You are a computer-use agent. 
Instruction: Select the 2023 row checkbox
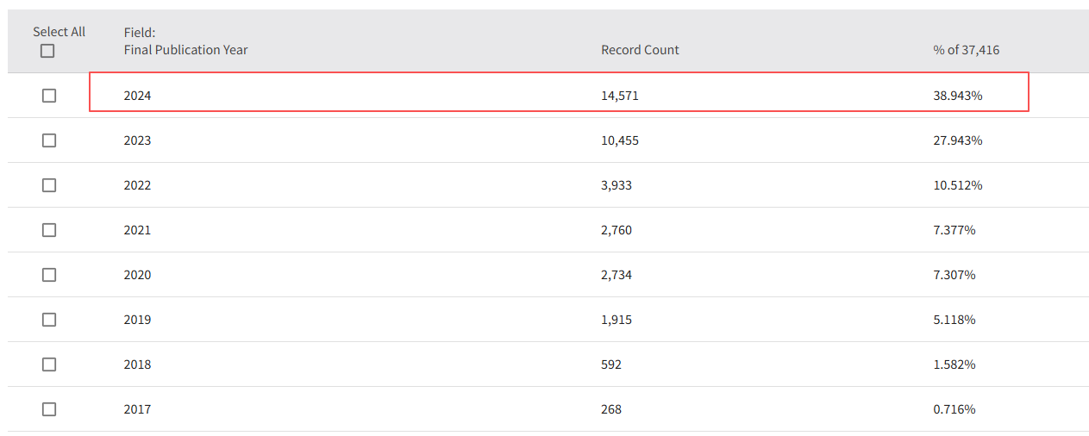[x=49, y=140]
